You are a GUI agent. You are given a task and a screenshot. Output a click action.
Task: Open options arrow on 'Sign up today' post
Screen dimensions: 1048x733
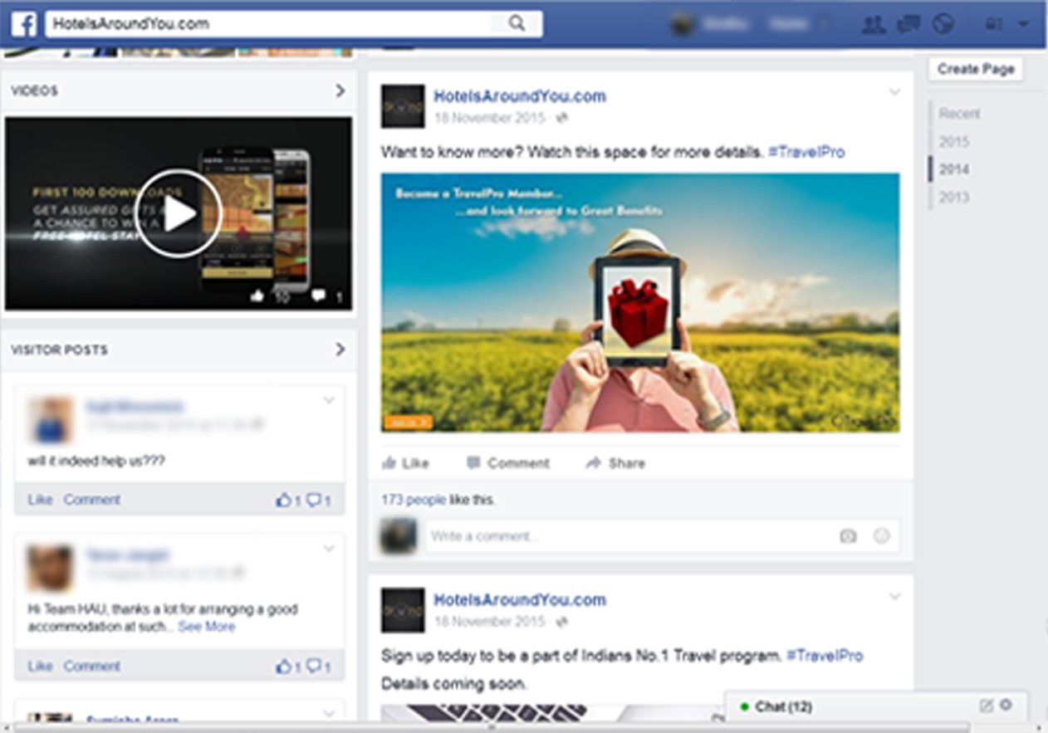click(x=894, y=596)
